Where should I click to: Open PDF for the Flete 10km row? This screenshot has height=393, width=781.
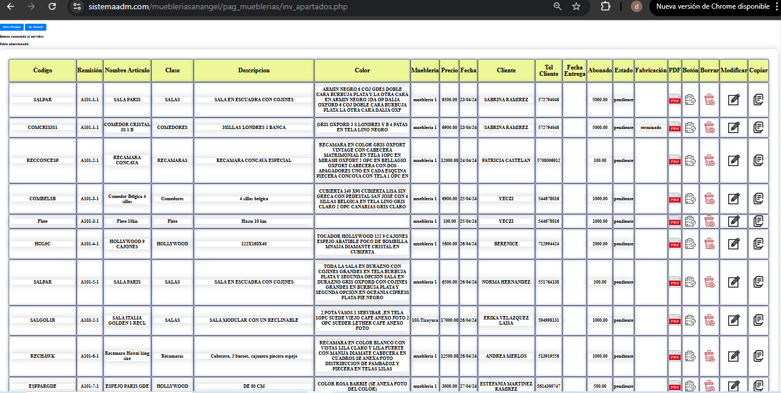675,221
